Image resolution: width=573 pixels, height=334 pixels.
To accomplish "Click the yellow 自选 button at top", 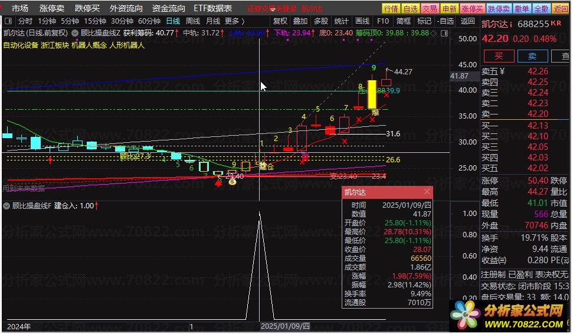I will pos(410,8).
